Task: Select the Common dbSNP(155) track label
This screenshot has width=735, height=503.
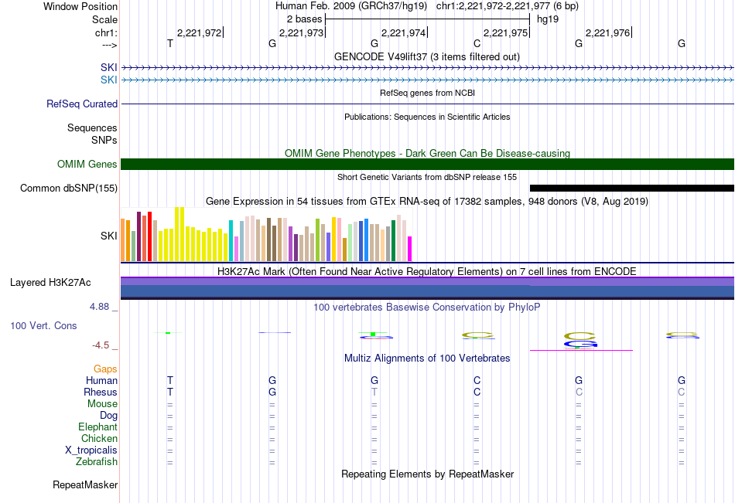Action: (x=69, y=189)
